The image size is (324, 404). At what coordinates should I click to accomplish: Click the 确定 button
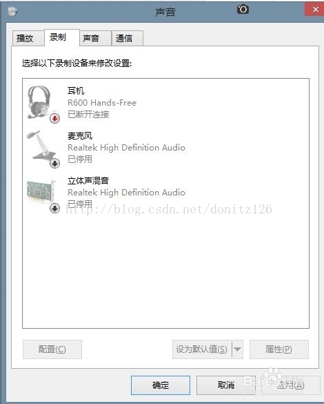point(161,385)
